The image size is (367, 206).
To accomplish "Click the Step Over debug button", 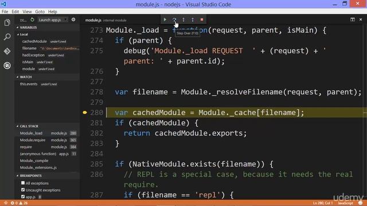I will point(174,19).
